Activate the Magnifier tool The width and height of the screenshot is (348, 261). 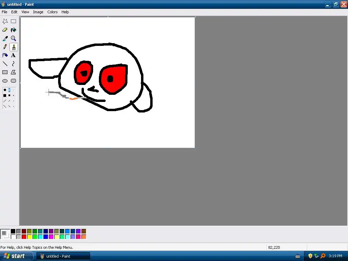point(14,38)
